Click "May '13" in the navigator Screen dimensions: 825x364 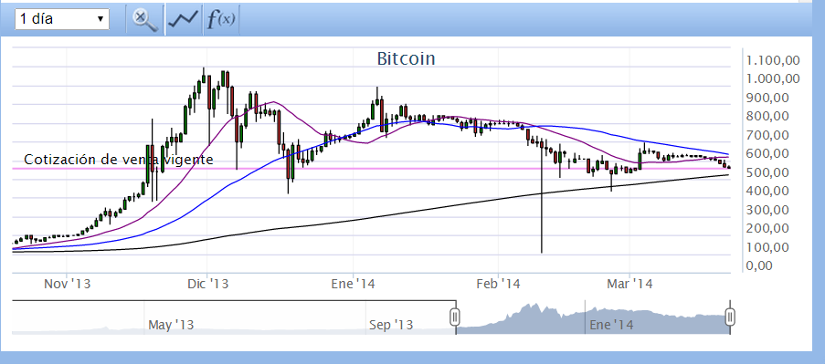[x=171, y=325]
